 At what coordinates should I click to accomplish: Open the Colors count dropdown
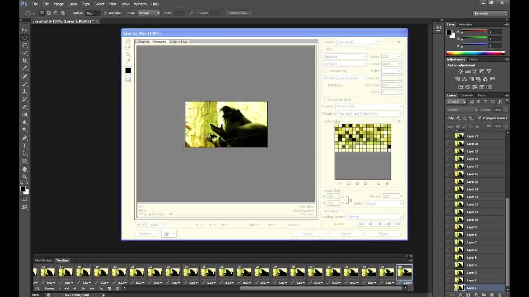pyautogui.click(x=391, y=57)
